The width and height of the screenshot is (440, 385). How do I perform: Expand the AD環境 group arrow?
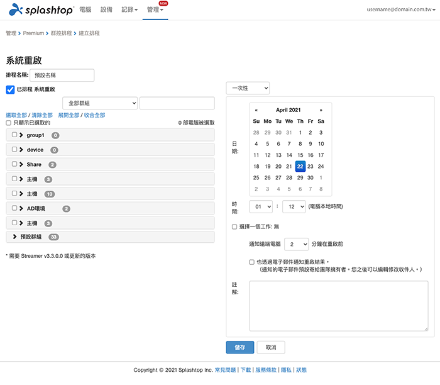point(22,208)
